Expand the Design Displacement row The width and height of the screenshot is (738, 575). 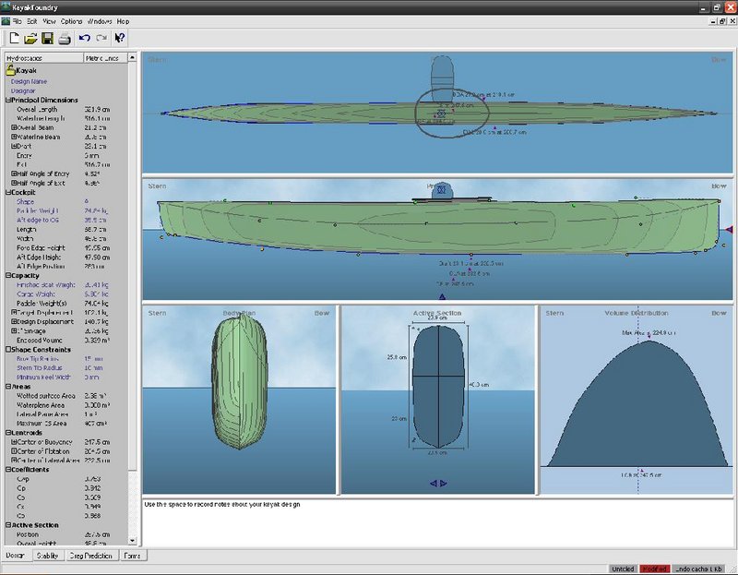tap(14, 321)
